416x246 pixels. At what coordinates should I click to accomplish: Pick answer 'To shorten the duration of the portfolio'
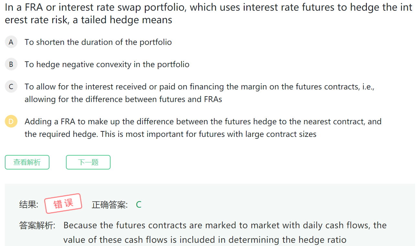tap(98, 42)
